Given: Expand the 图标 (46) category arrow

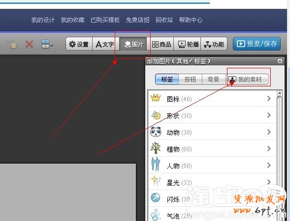Looking at the screenshot, I should [x=269, y=99].
